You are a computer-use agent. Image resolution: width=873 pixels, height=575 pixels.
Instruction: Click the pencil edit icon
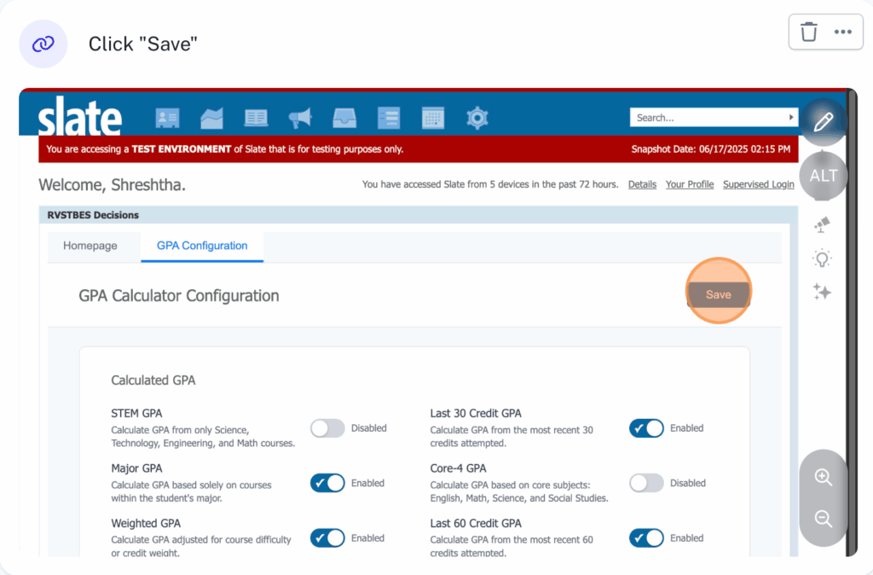tap(823, 122)
